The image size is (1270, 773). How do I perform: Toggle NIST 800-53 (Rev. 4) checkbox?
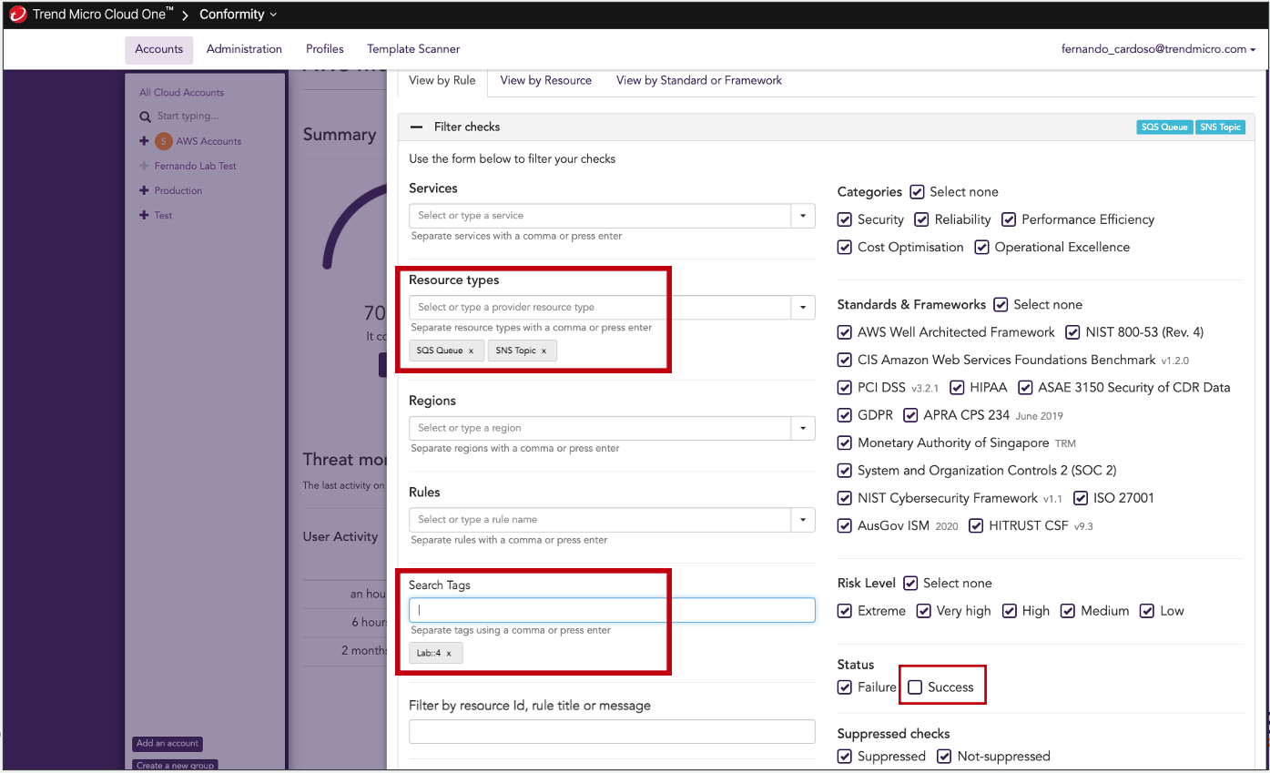[x=1072, y=332]
